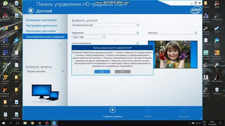
Task: Launch the Stardew Valley shortcut
Action: (x=217, y=42)
